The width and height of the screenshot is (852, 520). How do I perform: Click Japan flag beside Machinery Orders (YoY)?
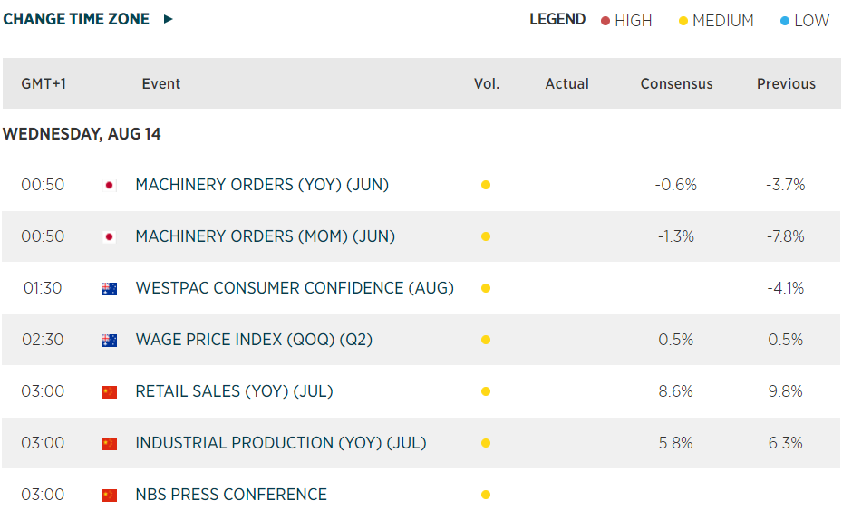(x=110, y=186)
